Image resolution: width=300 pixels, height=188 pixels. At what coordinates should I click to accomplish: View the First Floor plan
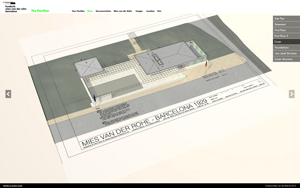coord(286,30)
